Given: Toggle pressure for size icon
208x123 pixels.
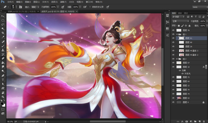Looking at the screenshot, I should (108, 7).
